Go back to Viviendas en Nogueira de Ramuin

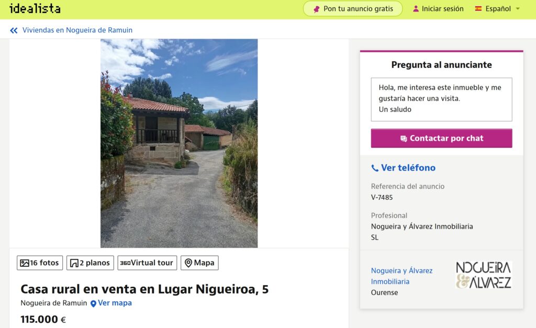pyautogui.click(x=77, y=30)
